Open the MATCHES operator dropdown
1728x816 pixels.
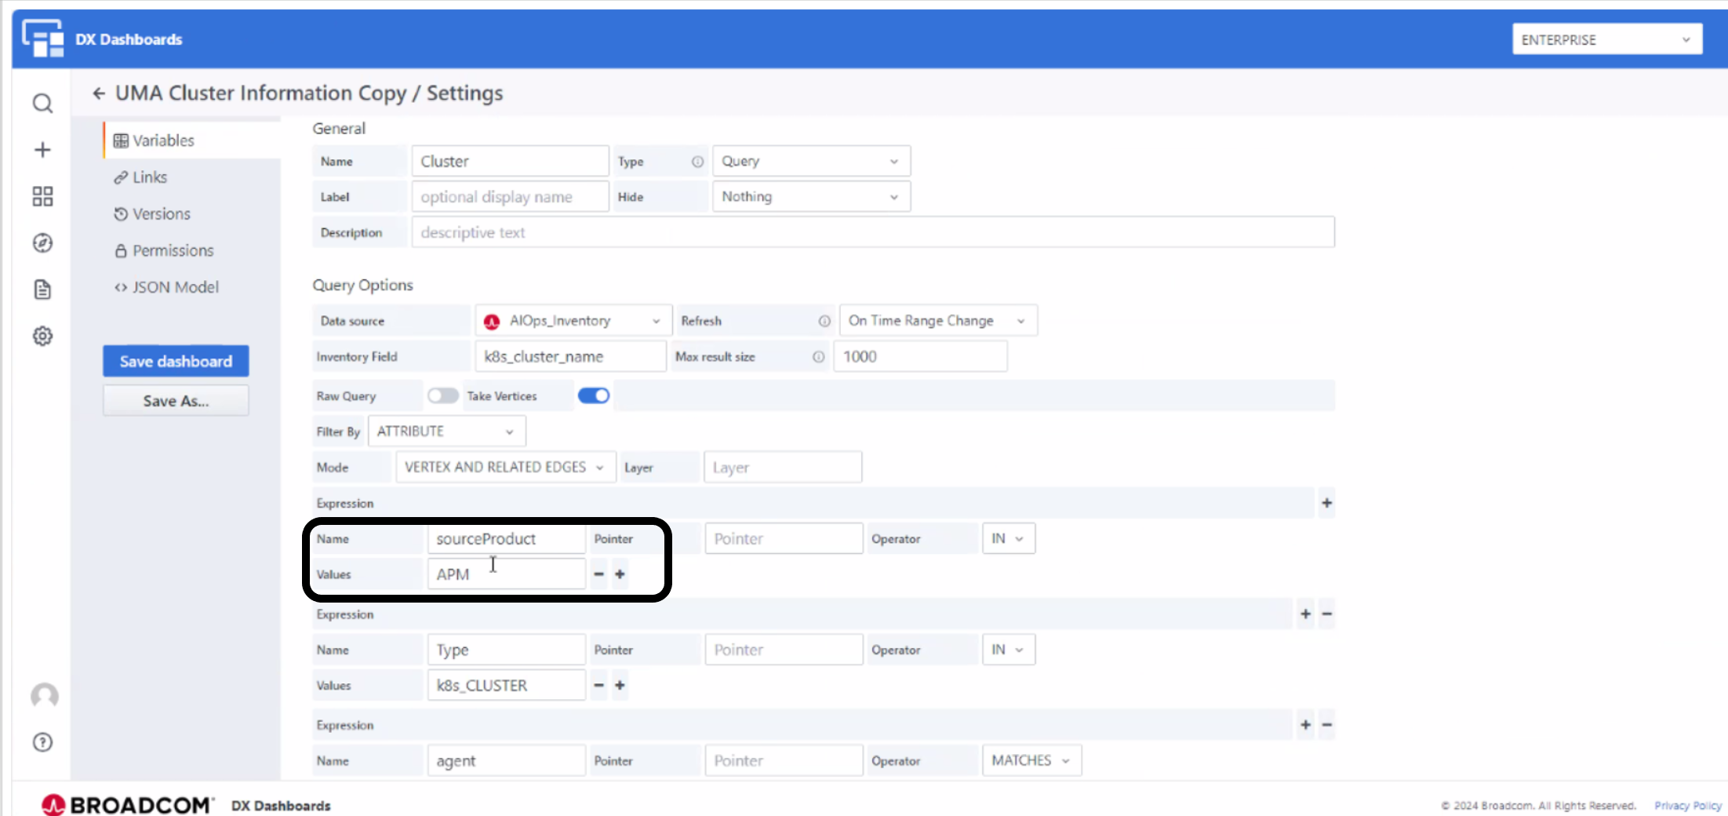tap(1031, 760)
